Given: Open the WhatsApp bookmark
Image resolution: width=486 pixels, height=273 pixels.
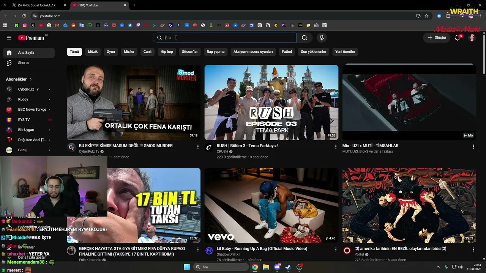Looking at the screenshot, I should (90, 25).
